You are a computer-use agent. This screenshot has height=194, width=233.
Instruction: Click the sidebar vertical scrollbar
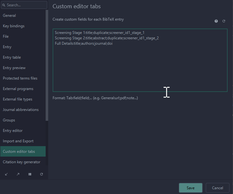(x=47, y=63)
